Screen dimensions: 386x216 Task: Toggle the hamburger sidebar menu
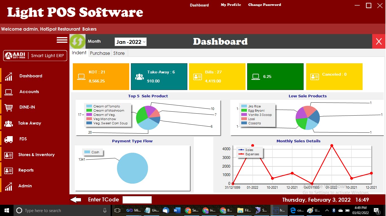point(62,40)
